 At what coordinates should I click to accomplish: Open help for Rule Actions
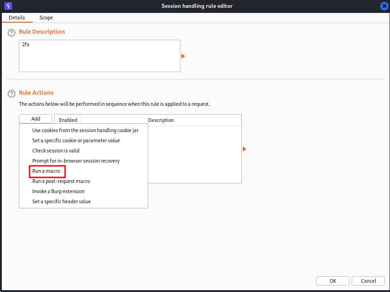click(x=12, y=94)
